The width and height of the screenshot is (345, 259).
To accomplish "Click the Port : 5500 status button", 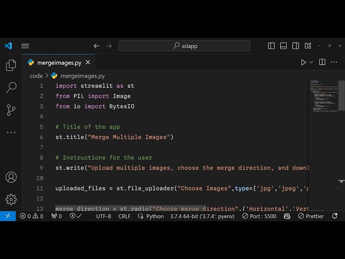I will point(259,216).
